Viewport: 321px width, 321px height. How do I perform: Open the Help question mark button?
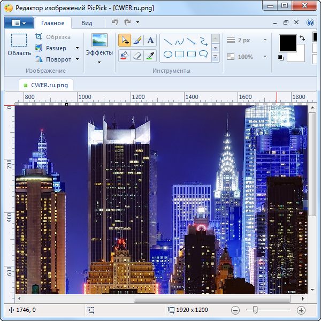click(310, 22)
